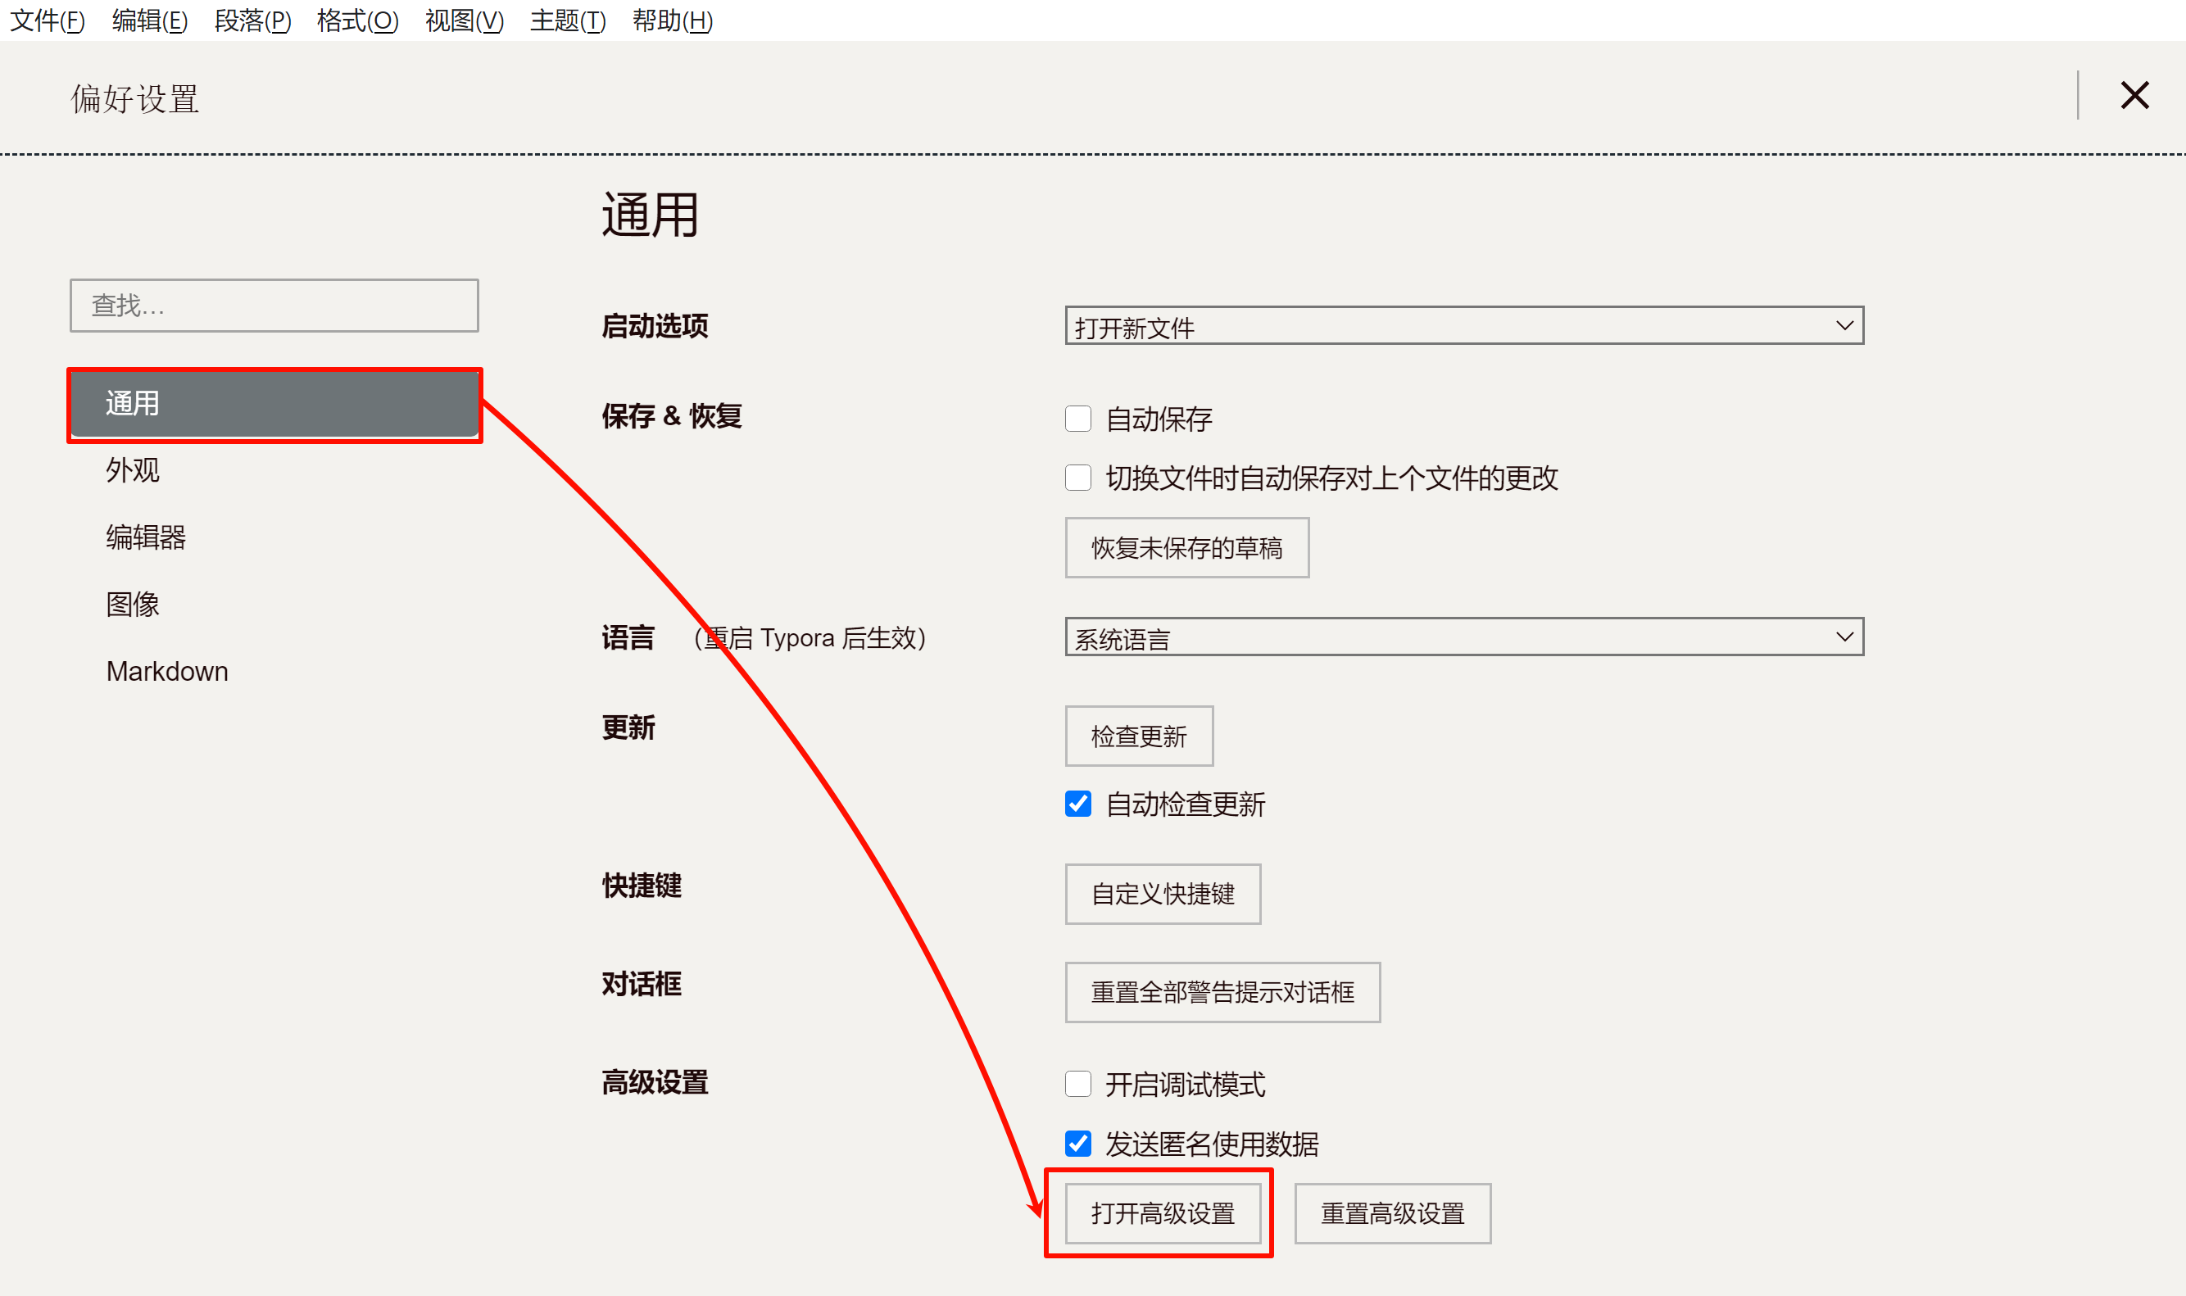2186x1296 pixels.
Task: Open the 段落(P) menu
Action: pos(252,20)
